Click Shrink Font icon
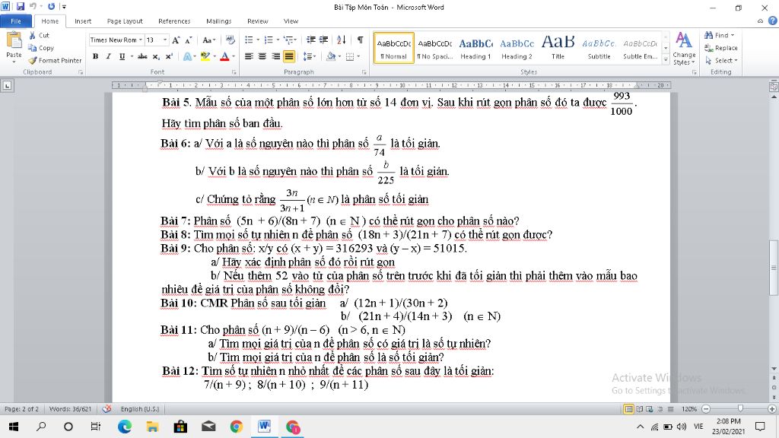This screenshot has width=779, height=438. pos(189,40)
